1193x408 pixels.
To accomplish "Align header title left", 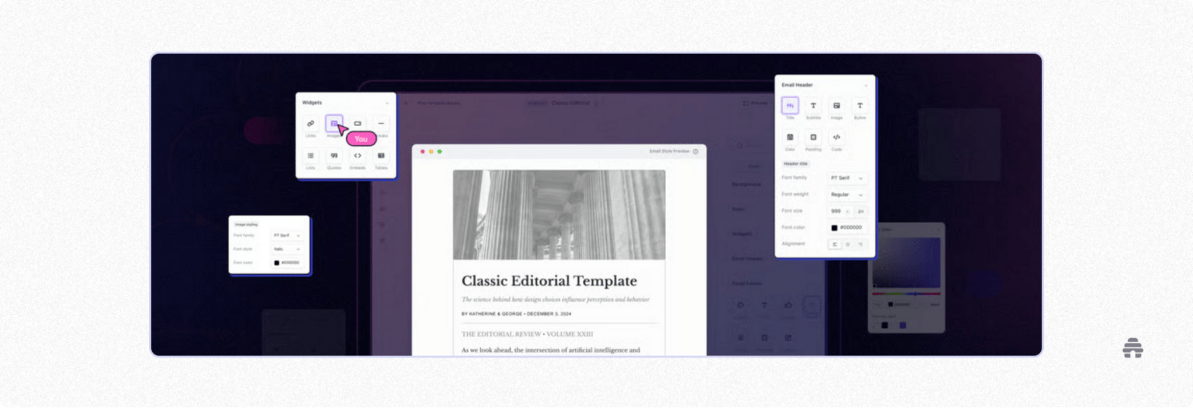I will click(x=834, y=244).
